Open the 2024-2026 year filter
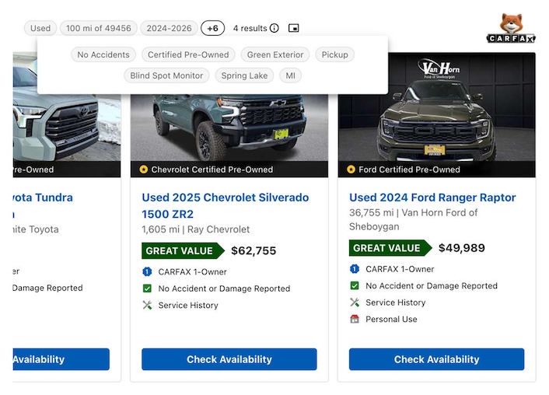The image size is (549, 395). 169,28
